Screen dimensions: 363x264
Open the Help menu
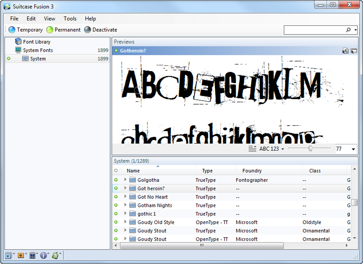tap(90, 18)
